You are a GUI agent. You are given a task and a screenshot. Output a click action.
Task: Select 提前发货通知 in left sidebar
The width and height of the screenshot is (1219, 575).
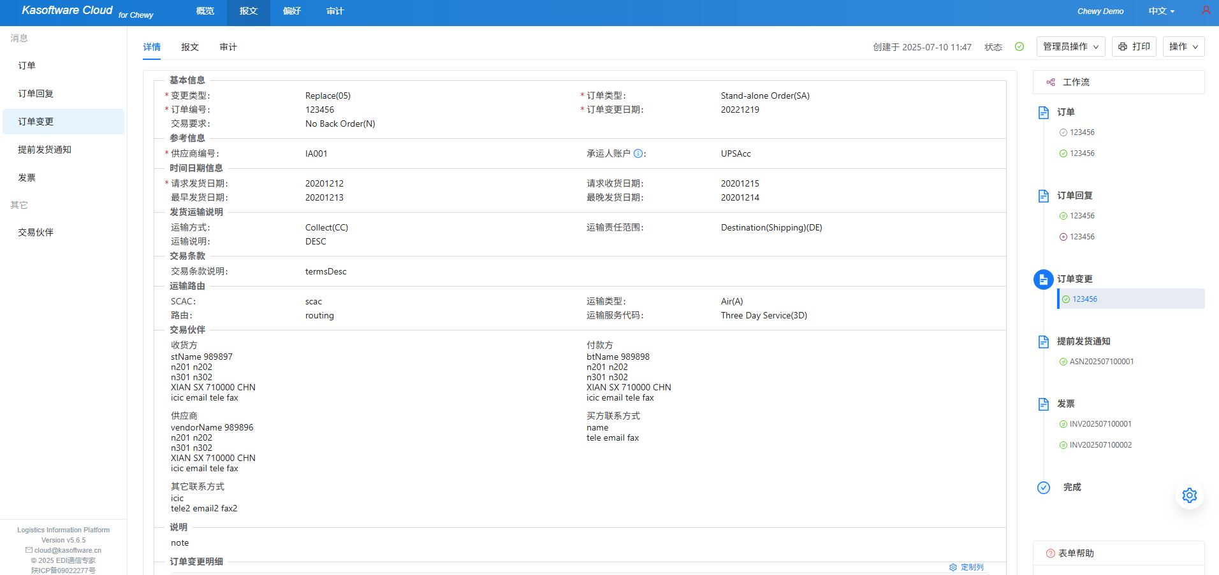(x=45, y=150)
